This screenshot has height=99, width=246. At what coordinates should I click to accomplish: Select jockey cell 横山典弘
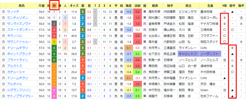point(170,30)
